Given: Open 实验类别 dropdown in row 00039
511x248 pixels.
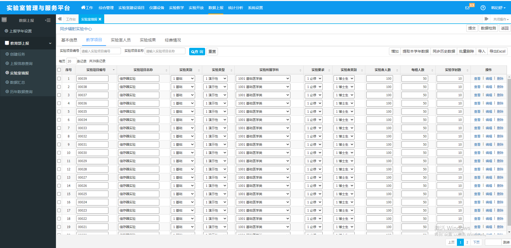Looking at the screenshot, I should (x=183, y=79).
